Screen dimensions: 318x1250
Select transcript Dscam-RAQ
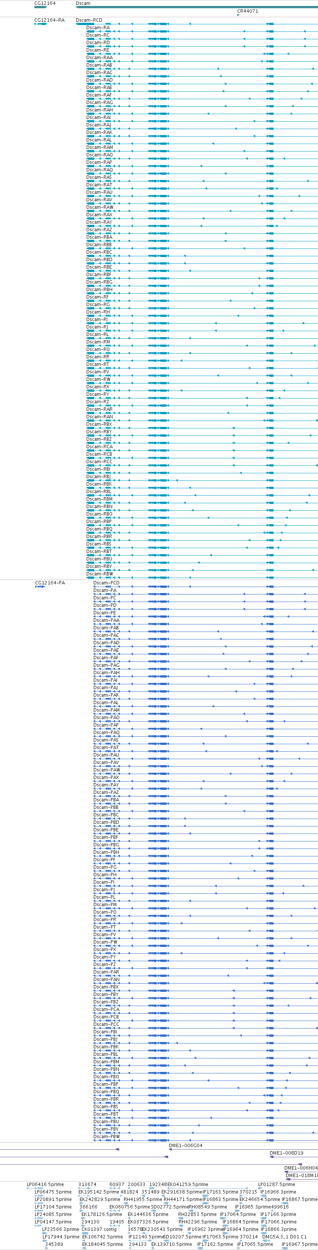point(99,170)
